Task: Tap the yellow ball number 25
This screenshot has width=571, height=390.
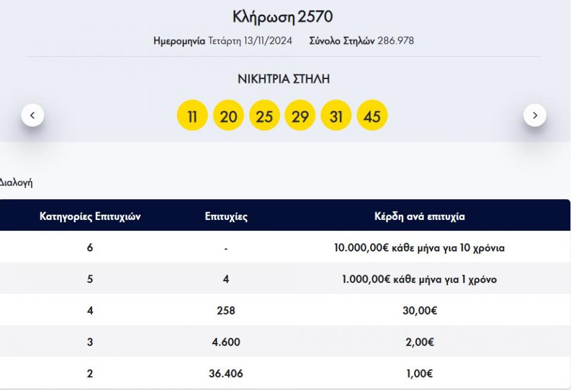Action: [264, 116]
